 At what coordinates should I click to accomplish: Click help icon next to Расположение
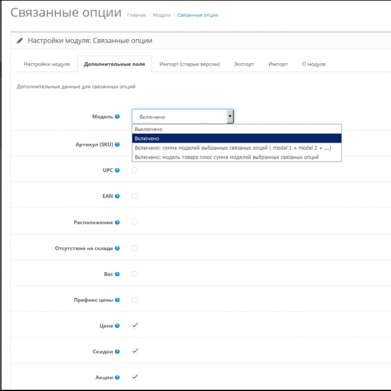point(117,223)
